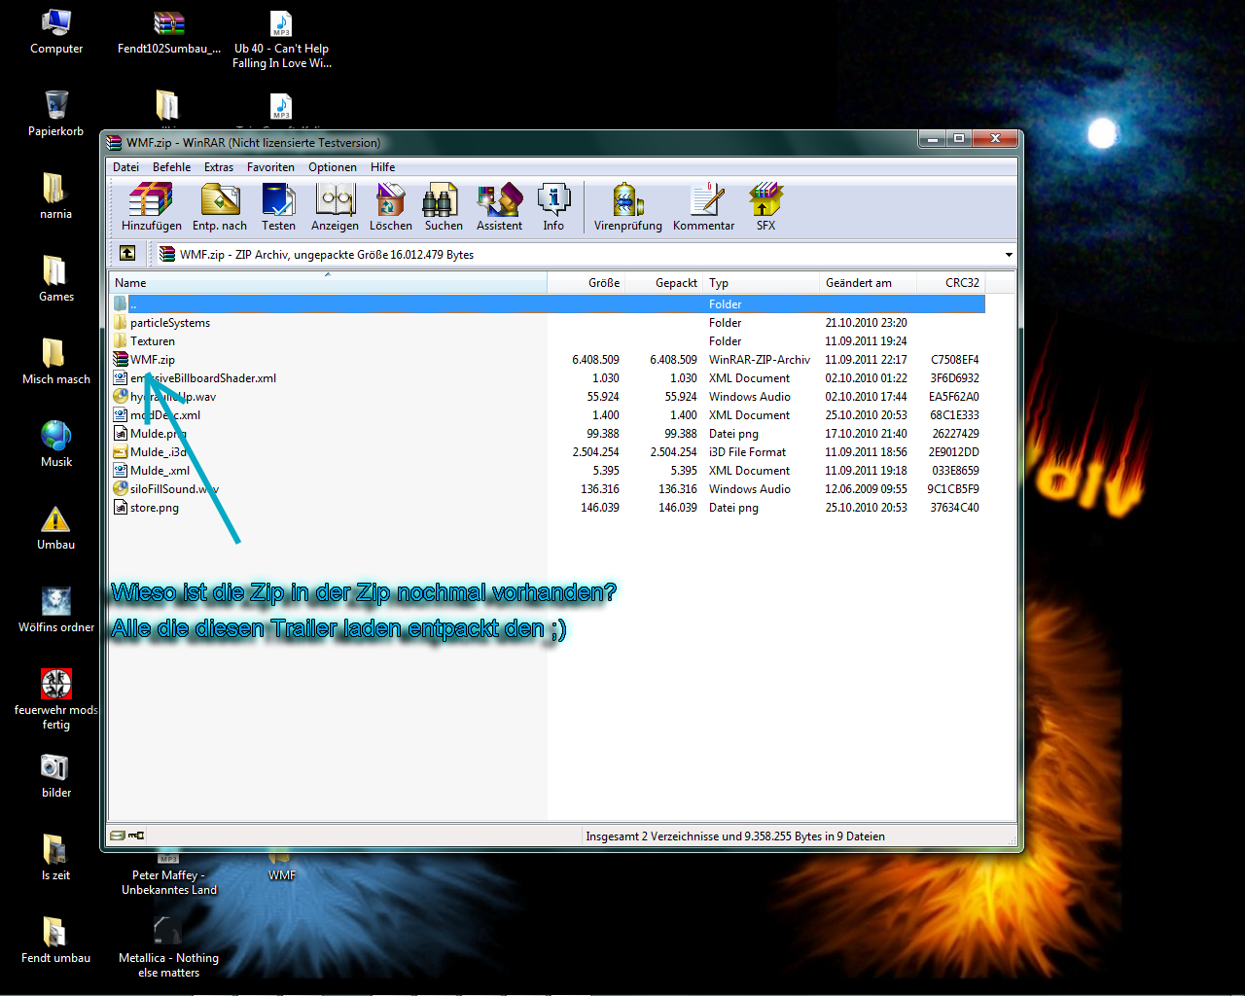Open the Suchen search tool
This screenshot has width=1245, height=996.
tap(444, 207)
